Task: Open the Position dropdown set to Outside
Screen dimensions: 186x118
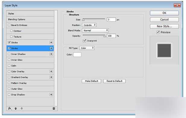Action: point(89,25)
